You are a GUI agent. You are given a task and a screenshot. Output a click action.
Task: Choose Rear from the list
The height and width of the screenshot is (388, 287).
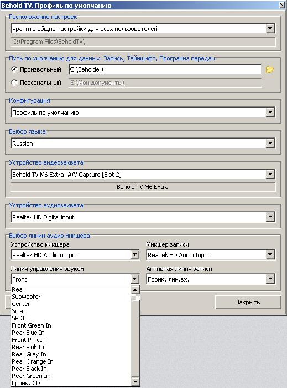(x=71, y=289)
